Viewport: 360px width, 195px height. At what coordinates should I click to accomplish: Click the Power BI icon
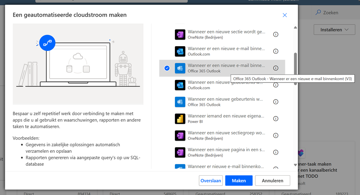180,119
